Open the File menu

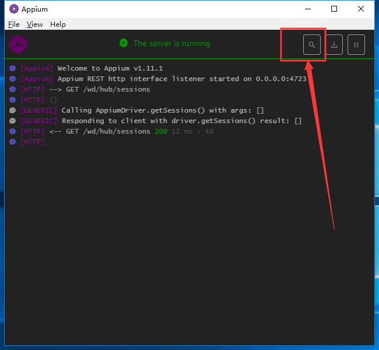pyautogui.click(x=14, y=24)
